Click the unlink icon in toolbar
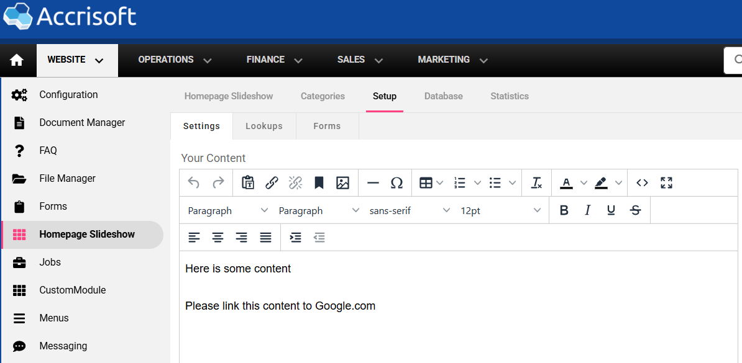This screenshot has height=363, width=742. point(295,182)
